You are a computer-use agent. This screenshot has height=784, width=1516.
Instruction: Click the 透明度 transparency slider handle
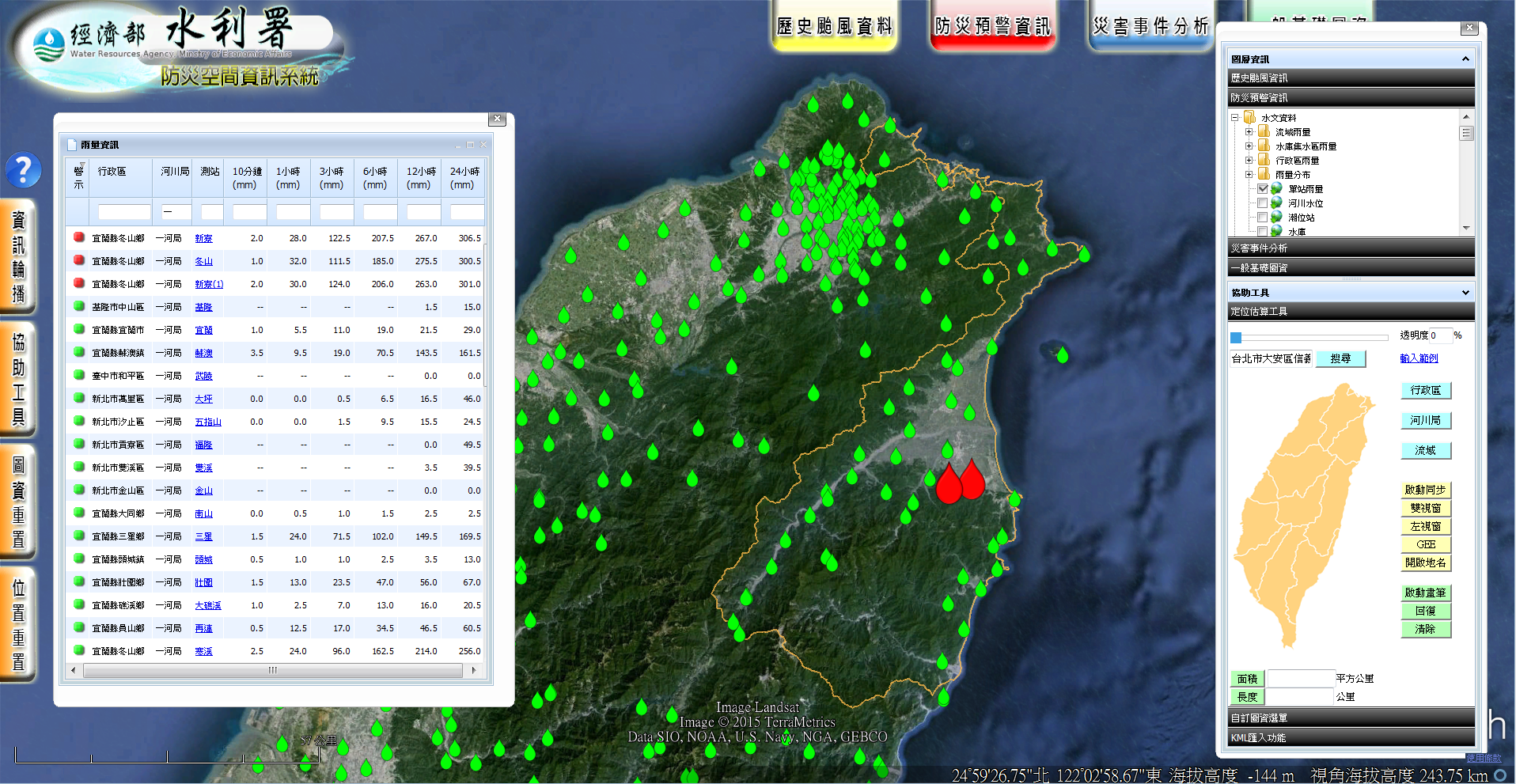pyautogui.click(x=1236, y=337)
